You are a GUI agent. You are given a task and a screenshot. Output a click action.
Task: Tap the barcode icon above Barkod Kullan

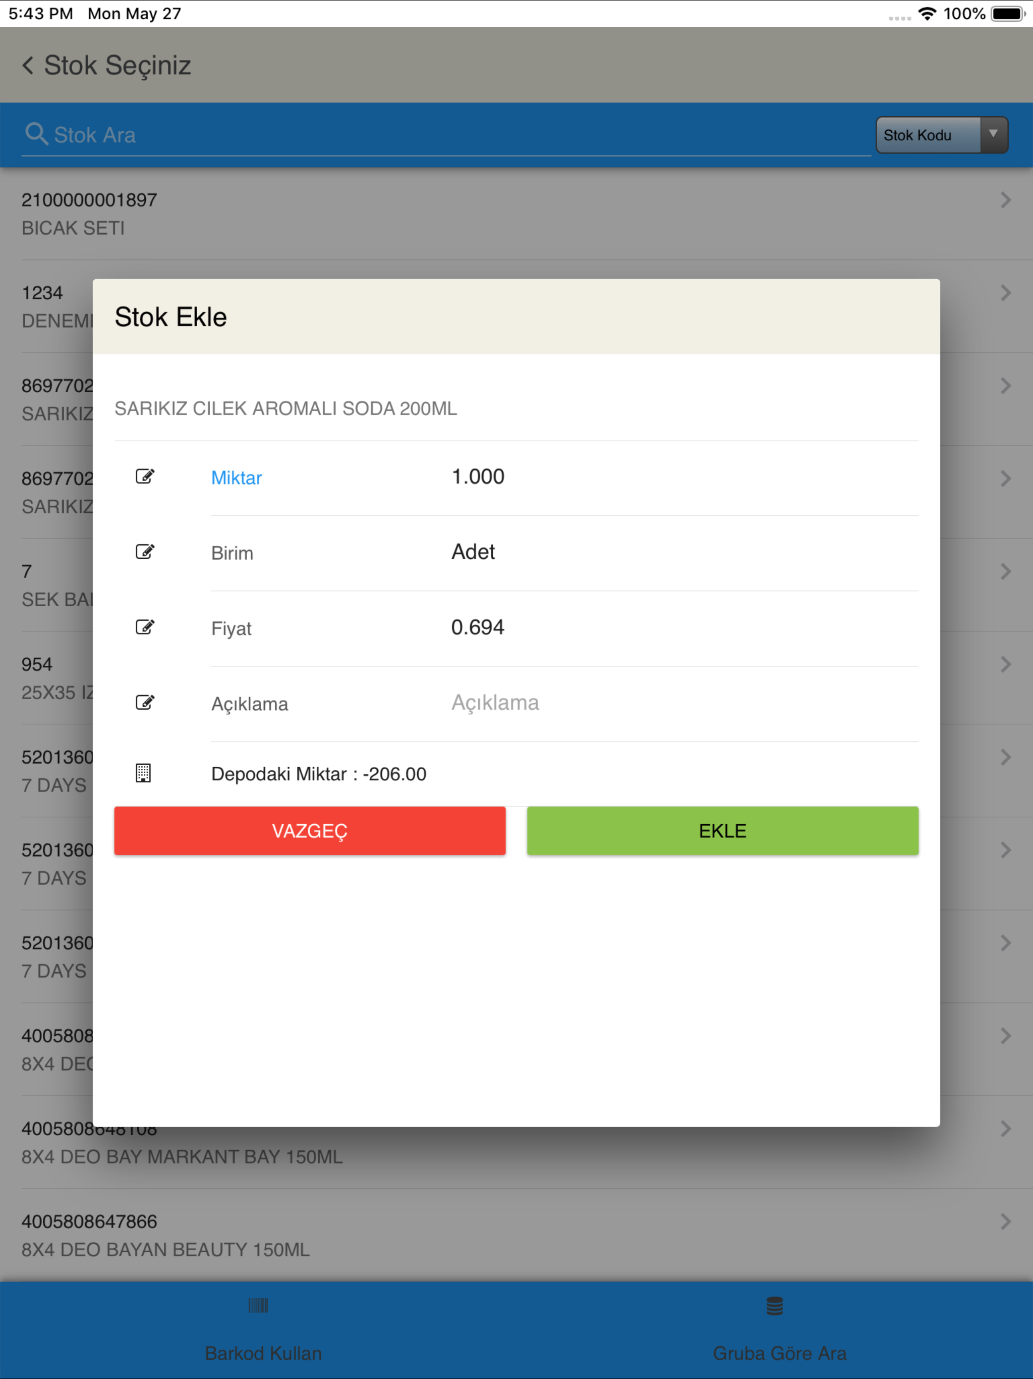click(x=258, y=1305)
